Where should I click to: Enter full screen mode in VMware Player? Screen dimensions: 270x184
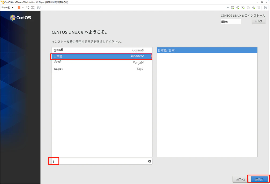click(x=33, y=8)
